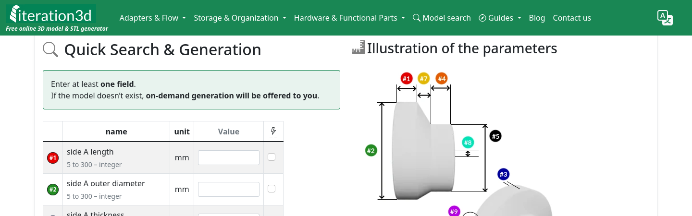
Task: Open the language translation icon
Action: [x=665, y=18]
